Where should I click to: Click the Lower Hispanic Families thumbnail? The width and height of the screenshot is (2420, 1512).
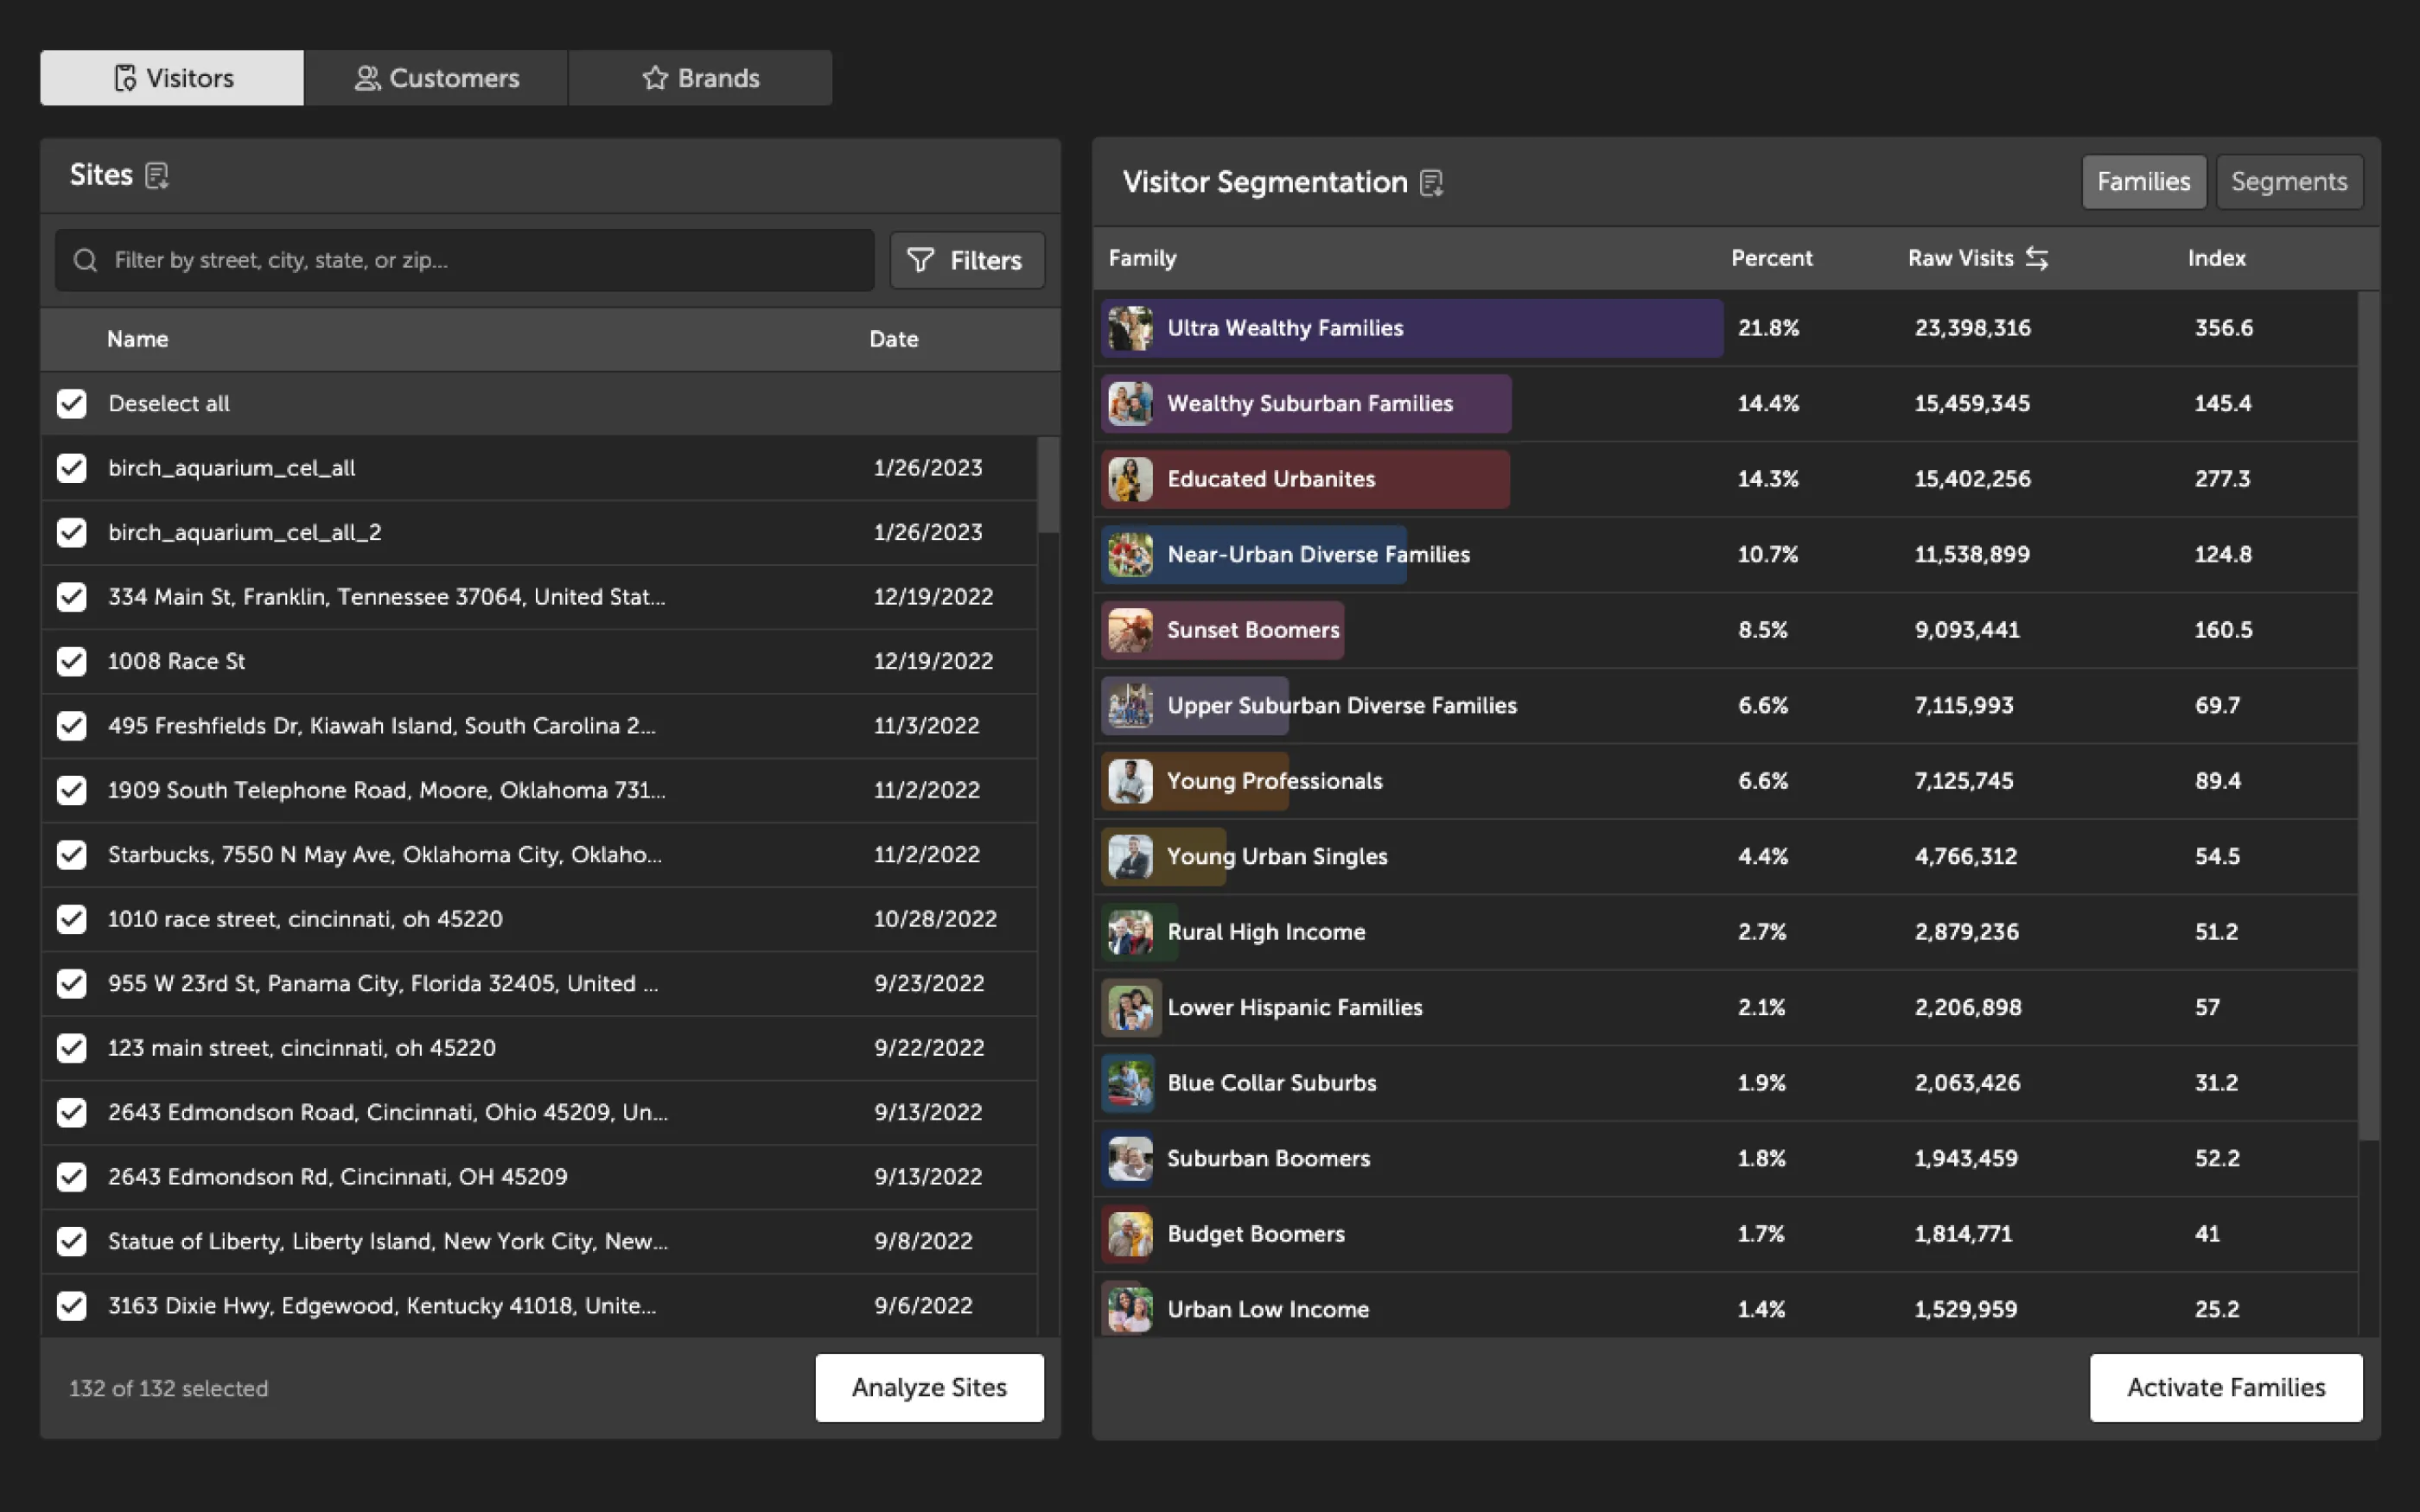[1130, 1008]
